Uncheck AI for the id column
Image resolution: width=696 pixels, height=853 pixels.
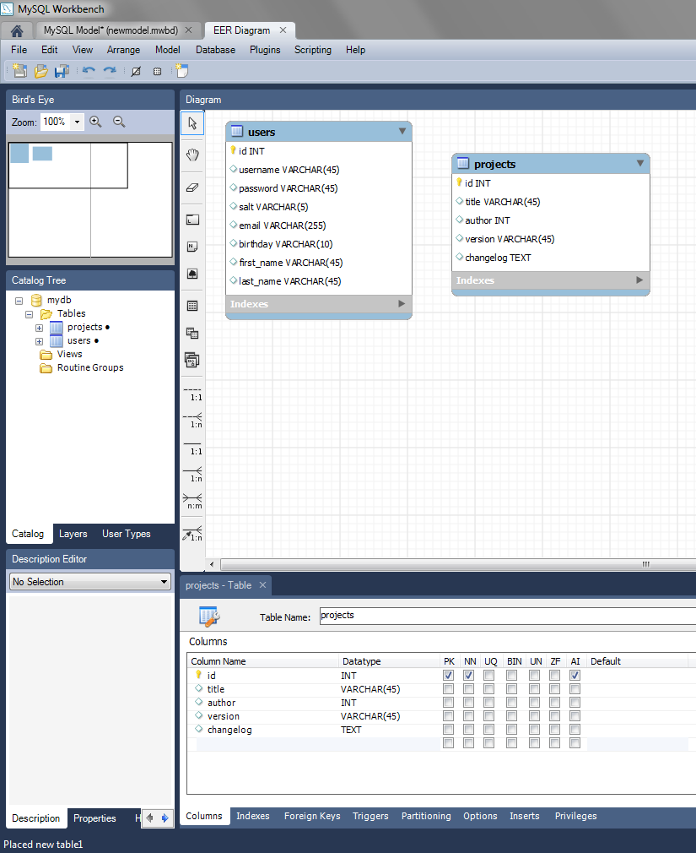(x=575, y=675)
